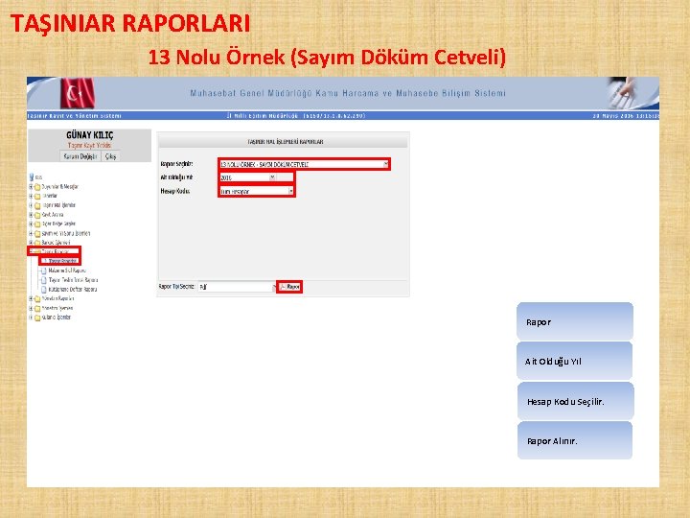Click the Duyurular & Mesajlar folder icon
This screenshot has height=518, width=690.
coord(37,187)
